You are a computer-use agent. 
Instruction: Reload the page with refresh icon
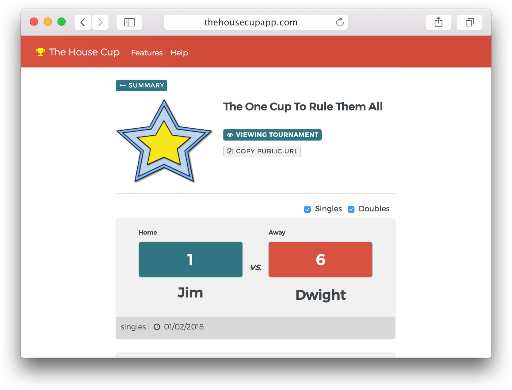coord(339,22)
